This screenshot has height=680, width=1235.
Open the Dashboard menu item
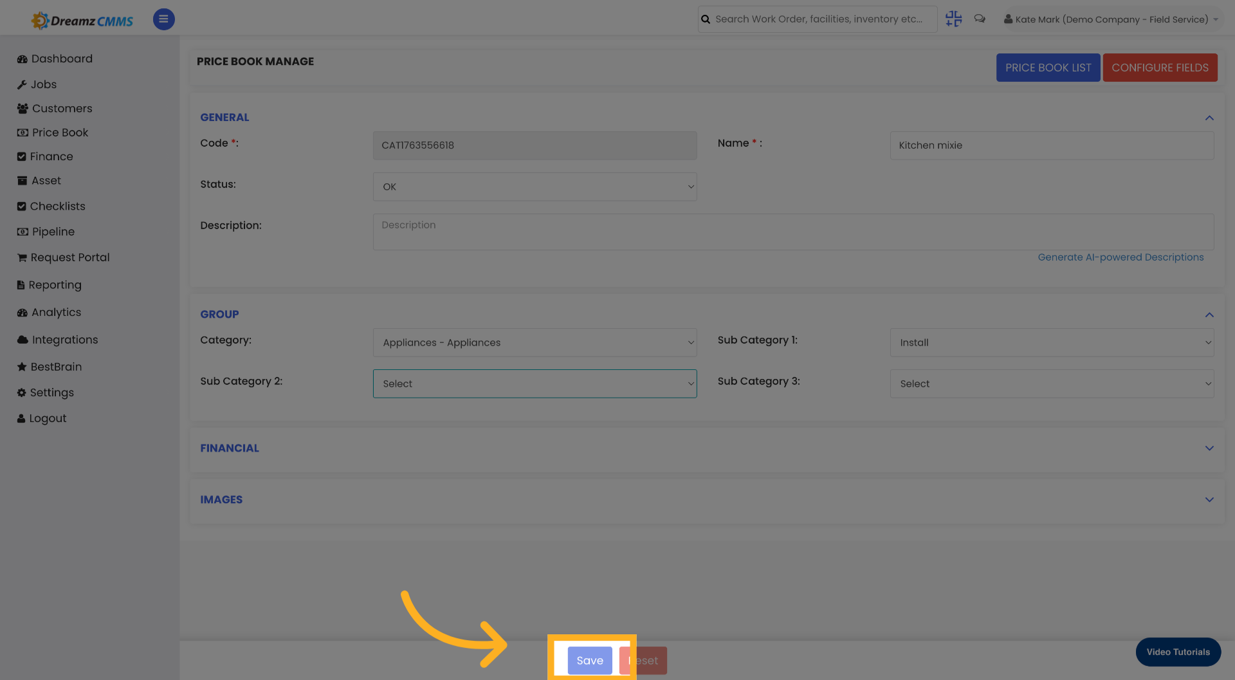click(x=62, y=59)
